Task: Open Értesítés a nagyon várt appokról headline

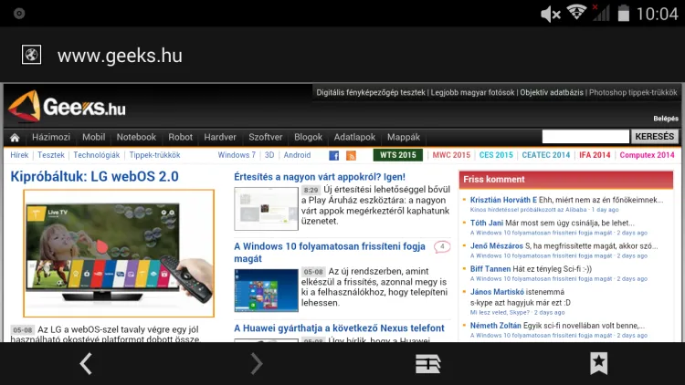Action: [320, 177]
